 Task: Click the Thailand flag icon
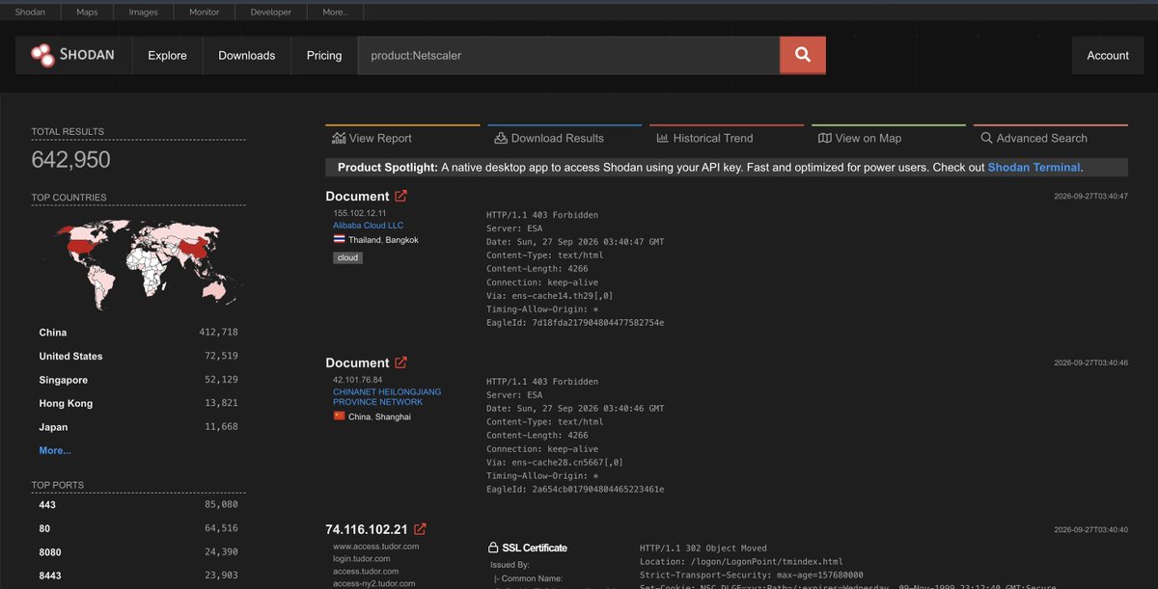[x=339, y=239]
